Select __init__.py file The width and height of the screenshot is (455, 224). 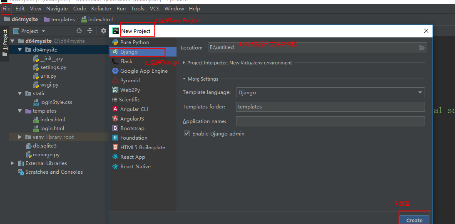tap(48, 59)
